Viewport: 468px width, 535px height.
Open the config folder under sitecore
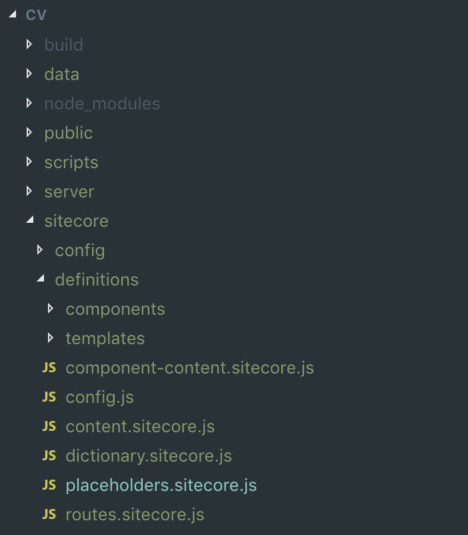pyautogui.click(x=79, y=250)
